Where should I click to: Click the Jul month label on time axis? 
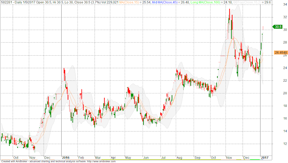pyautogui.click(x=163, y=158)
